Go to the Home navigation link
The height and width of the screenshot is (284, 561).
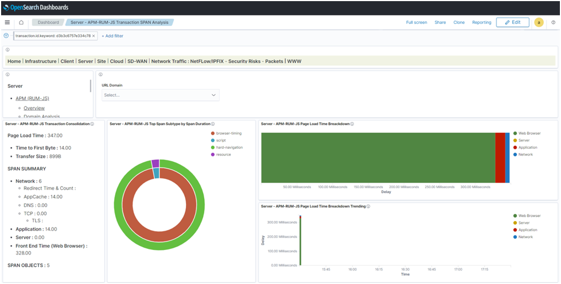(14, 61)
